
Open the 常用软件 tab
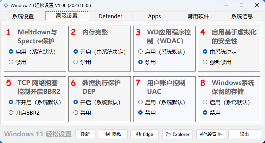[x=198, y=16]
